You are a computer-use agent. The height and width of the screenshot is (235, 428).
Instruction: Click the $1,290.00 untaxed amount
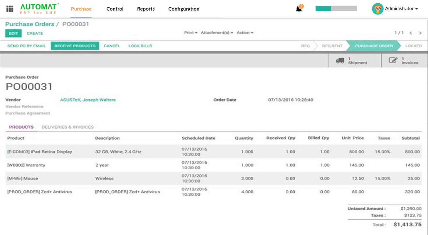click(411, 209)
